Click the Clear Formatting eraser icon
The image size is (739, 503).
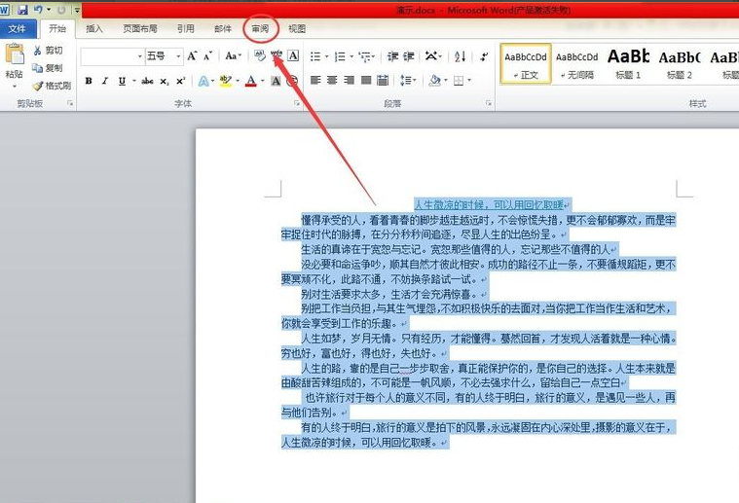260,56
